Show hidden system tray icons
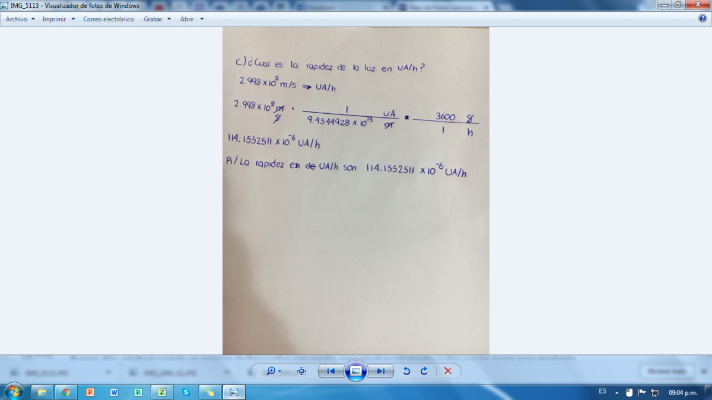Screen dimensions: 712x400 pos(616,392)
